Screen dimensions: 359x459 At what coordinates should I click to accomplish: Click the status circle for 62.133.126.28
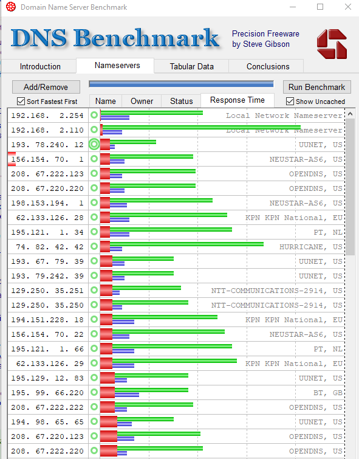click(x=94, y=217)
